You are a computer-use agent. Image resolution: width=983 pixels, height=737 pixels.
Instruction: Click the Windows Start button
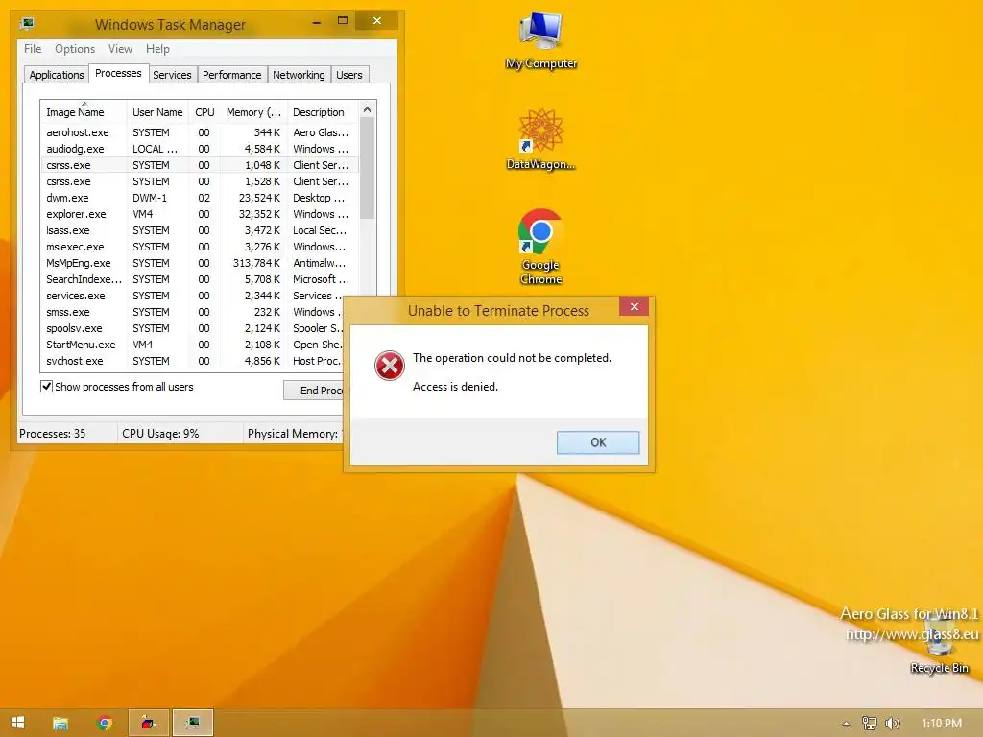pyautogui.click(x=17, y=723)
